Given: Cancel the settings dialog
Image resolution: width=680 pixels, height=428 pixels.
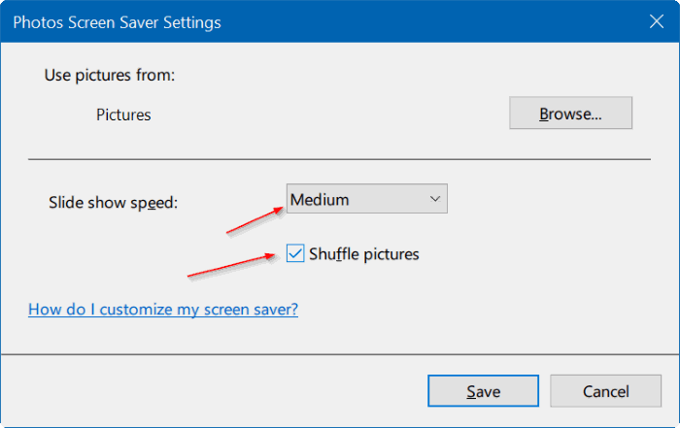Looking at the screenshot, I should coord(605,391).
